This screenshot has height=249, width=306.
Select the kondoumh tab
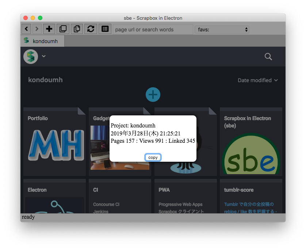[x=42, y=41]
